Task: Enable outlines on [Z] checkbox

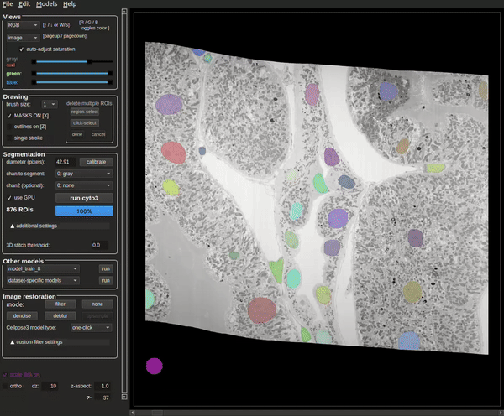Action: [8, 126]
